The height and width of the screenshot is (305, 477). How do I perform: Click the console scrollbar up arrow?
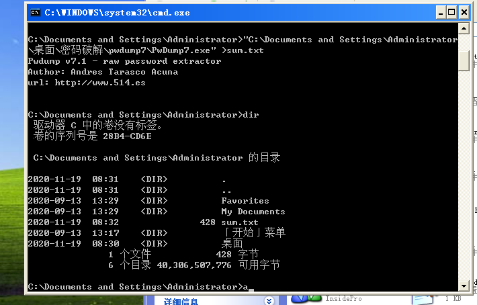464,29
